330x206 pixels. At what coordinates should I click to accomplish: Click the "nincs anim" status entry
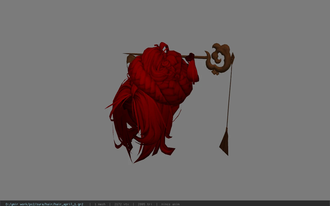click(170, 204)
